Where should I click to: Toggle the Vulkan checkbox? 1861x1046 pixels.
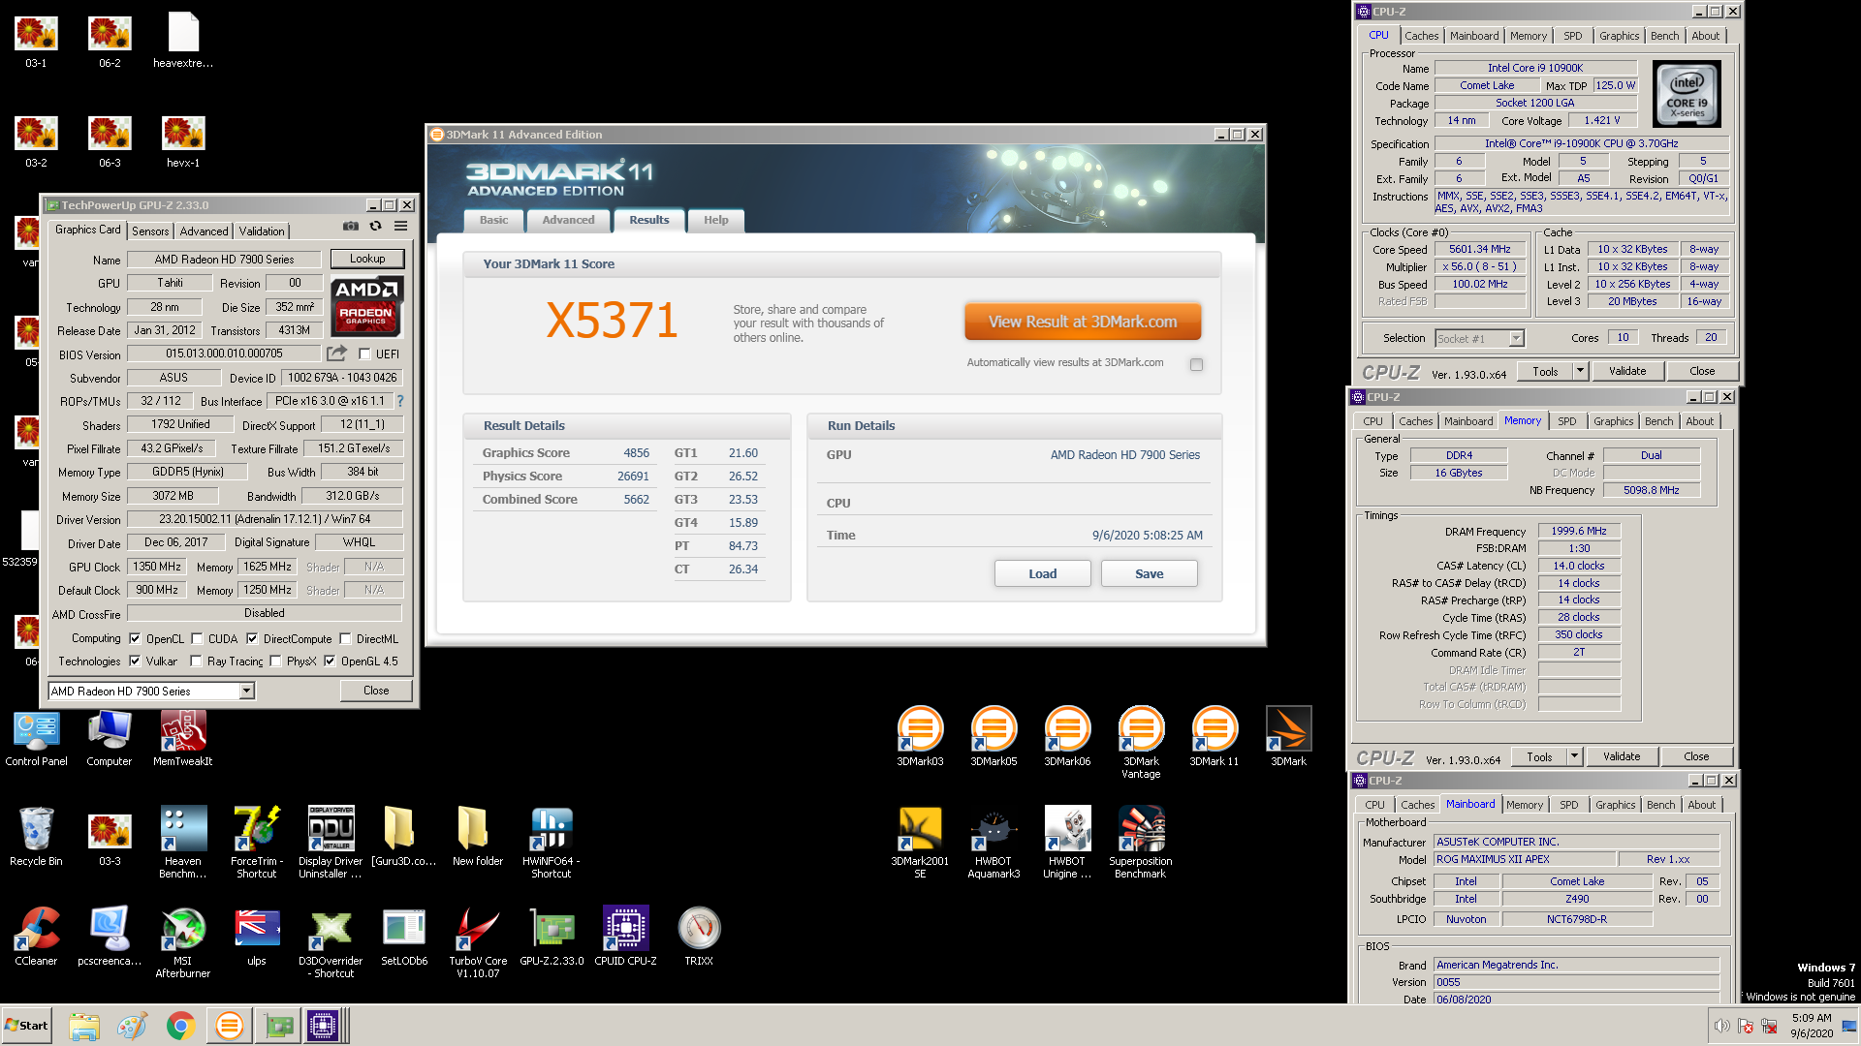(x=135, y=661)
